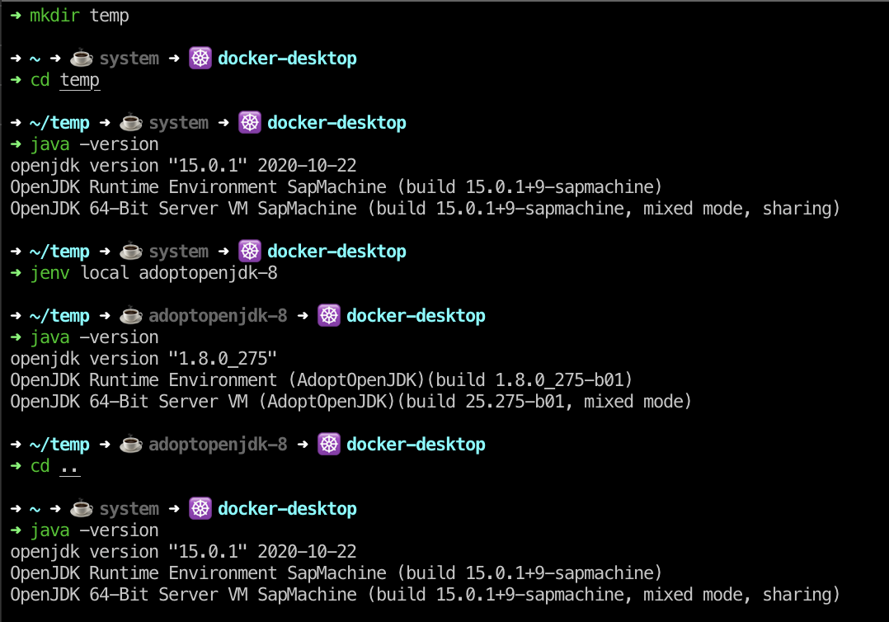Select Kubernetes wheel icon in prompt following 'jenv local' command
This screenshot has height=622, width=889.
pos(329,315)
